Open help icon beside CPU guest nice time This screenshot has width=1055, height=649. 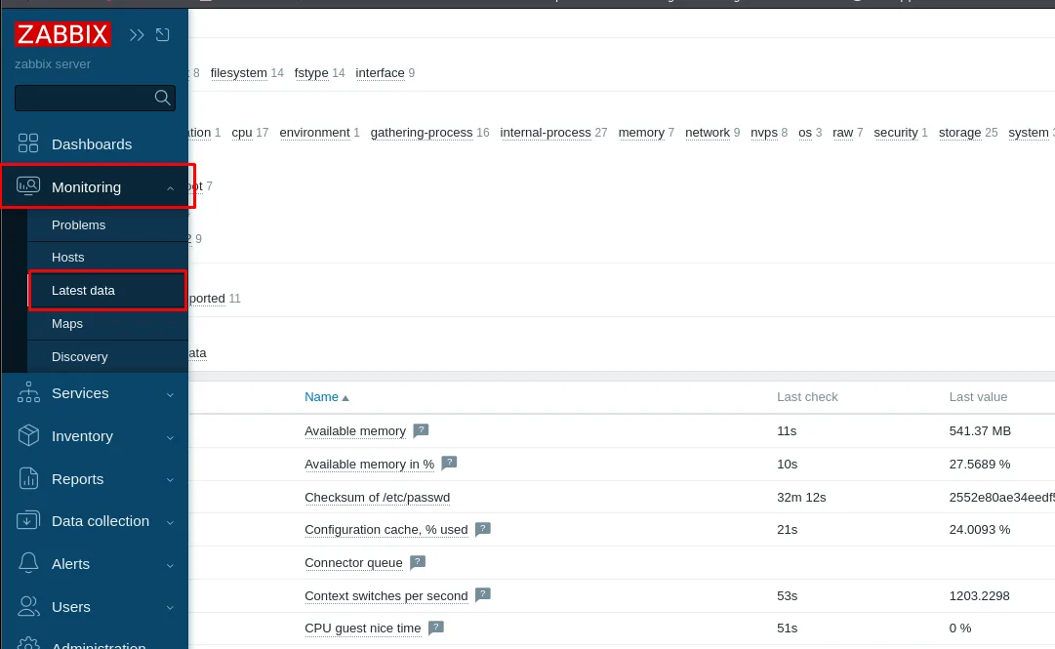[435, 629]
